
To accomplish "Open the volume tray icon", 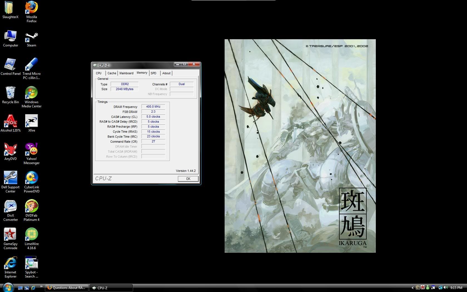I will 446,288.
